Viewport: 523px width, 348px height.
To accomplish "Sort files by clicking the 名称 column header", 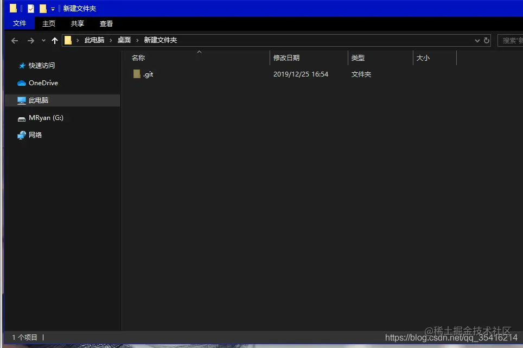I will pyautogui.click(x=138, y=58).
